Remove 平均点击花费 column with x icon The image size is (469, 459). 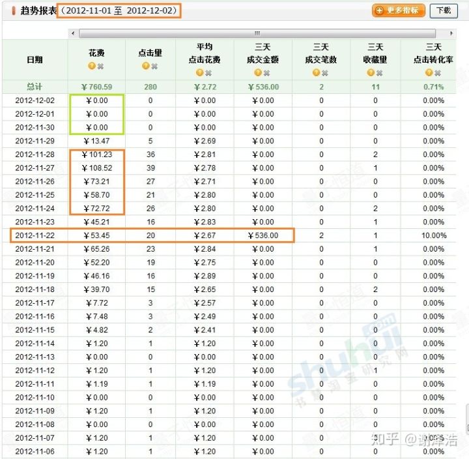tap(208, 73)
